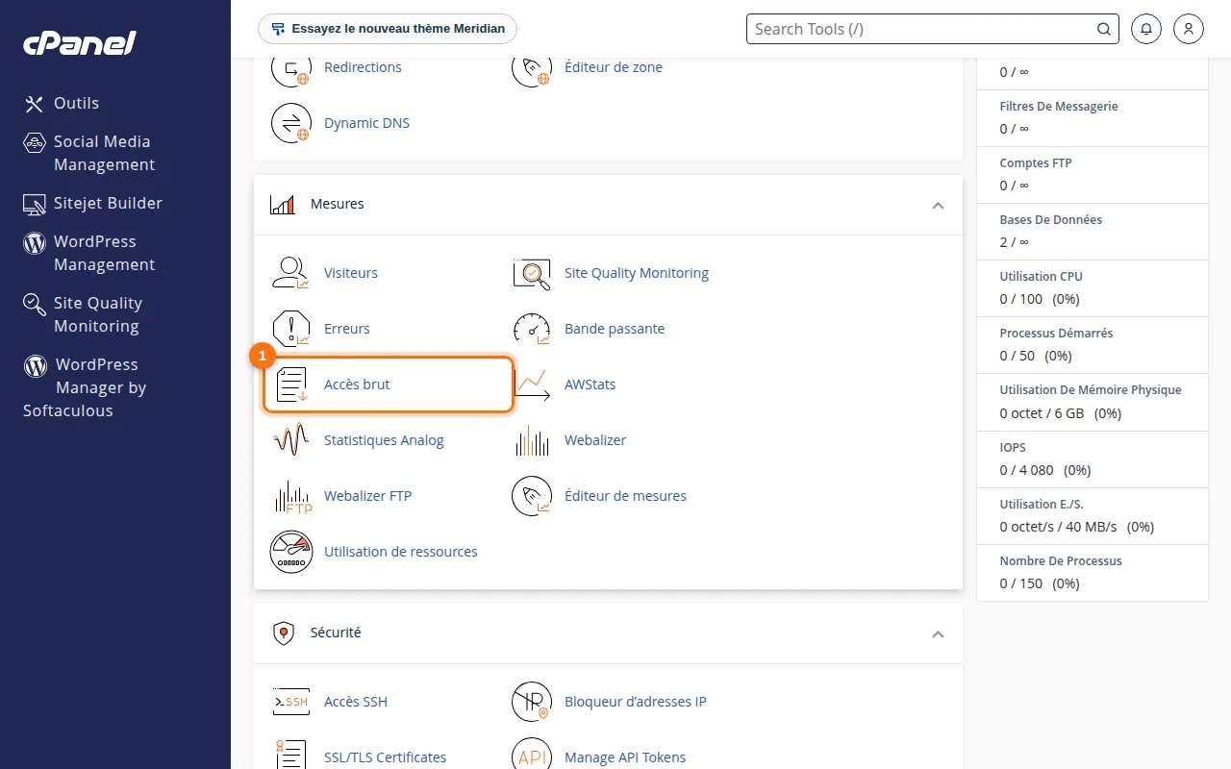Open the Site Quality Monitoring magnifier icon

[532, 273]
